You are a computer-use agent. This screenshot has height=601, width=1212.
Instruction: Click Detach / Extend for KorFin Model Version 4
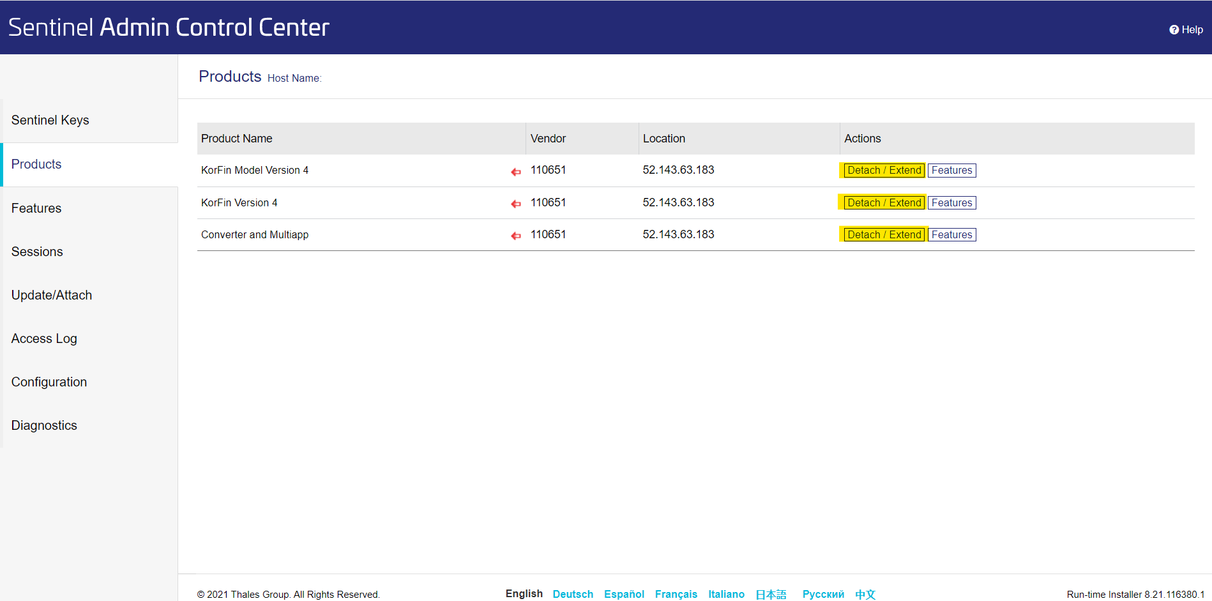click(x=884, y=170)
